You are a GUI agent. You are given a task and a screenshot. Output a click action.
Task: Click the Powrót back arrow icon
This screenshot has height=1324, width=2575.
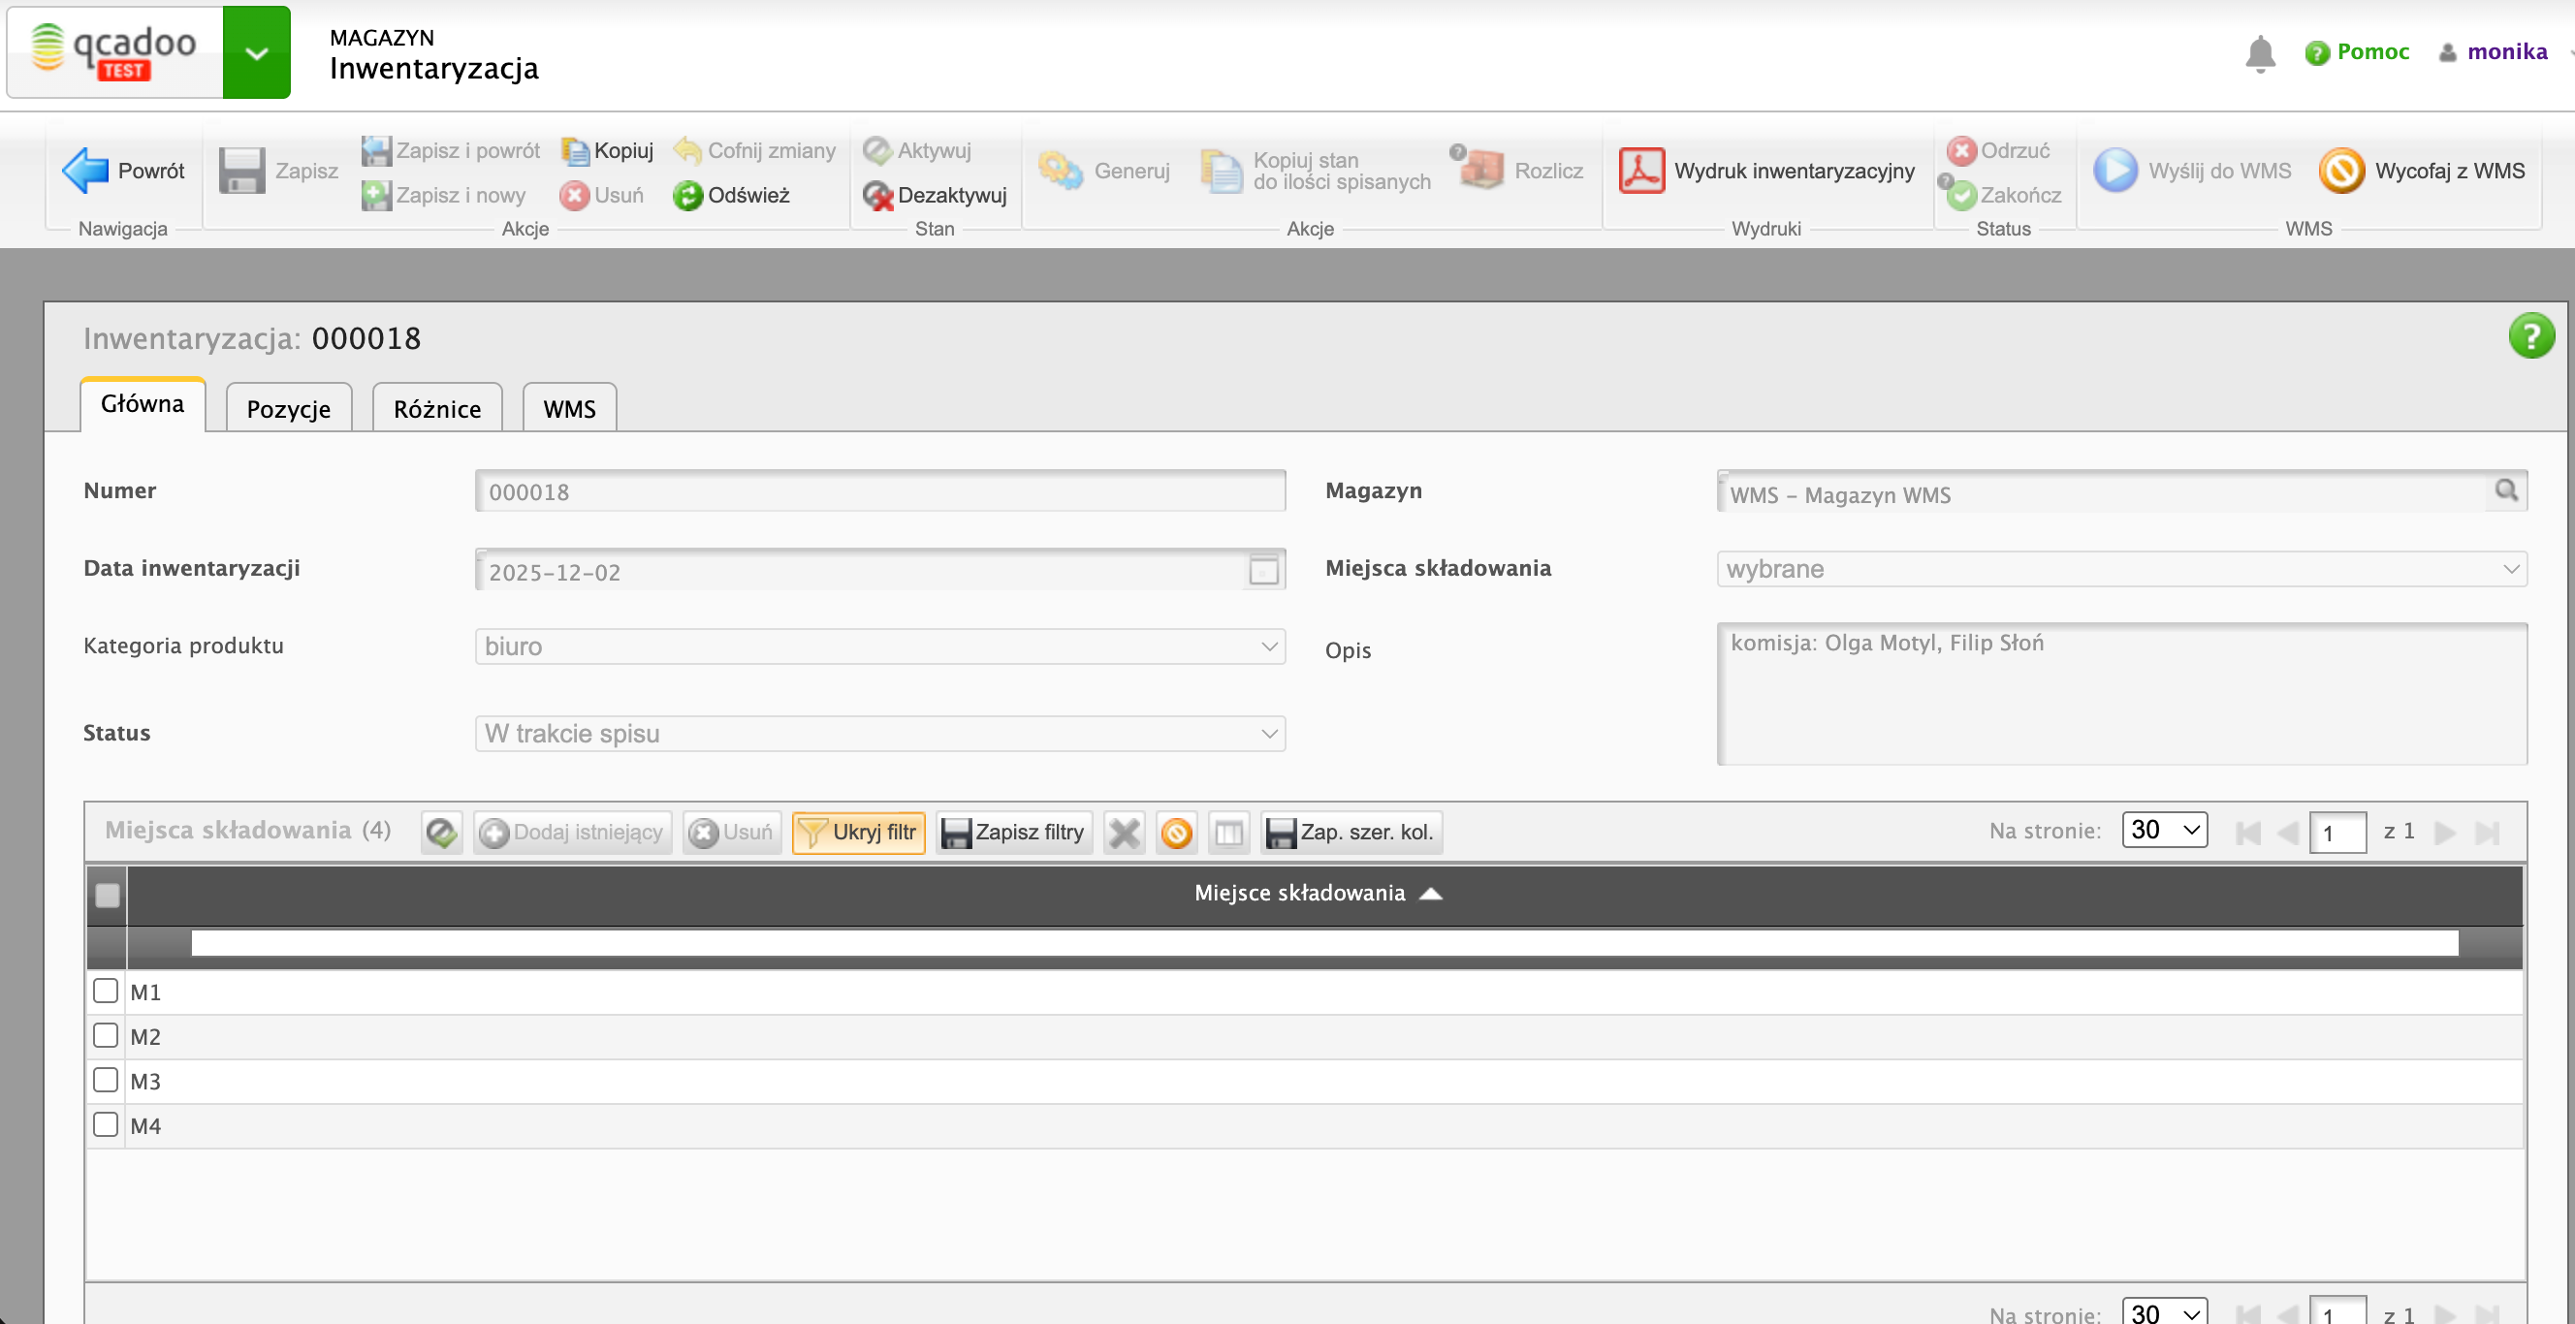86,171
